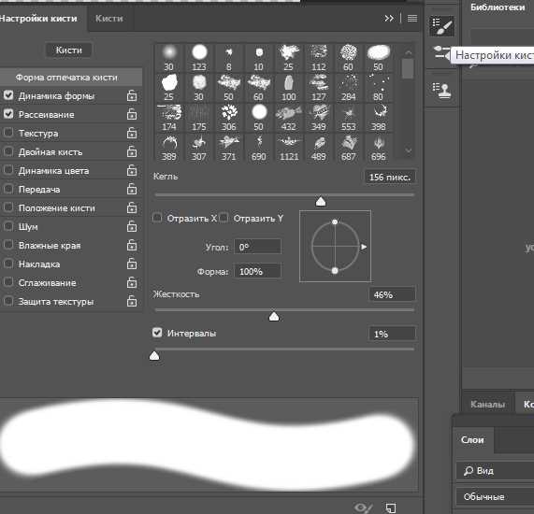Toggle brush preview eye icon at bottom
This screenshot has width=534, height=514.
click(364, 508)
